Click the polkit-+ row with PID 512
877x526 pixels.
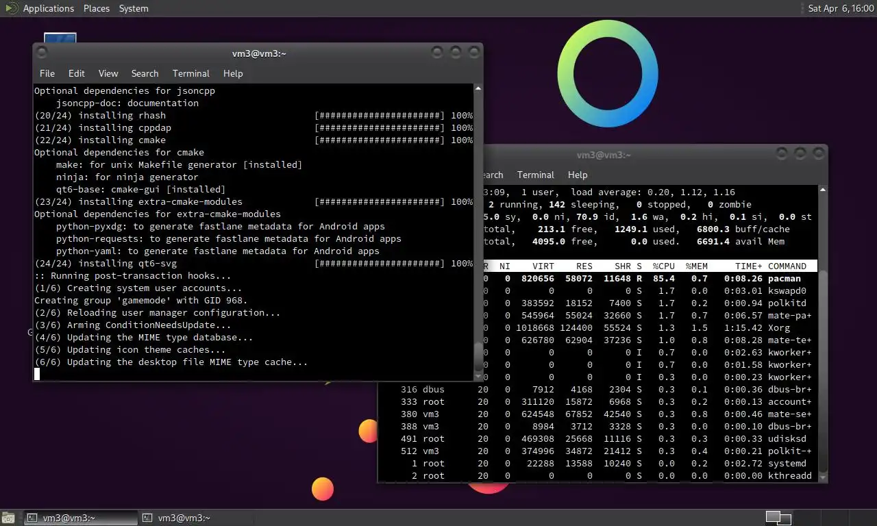[x=598, y=451]
